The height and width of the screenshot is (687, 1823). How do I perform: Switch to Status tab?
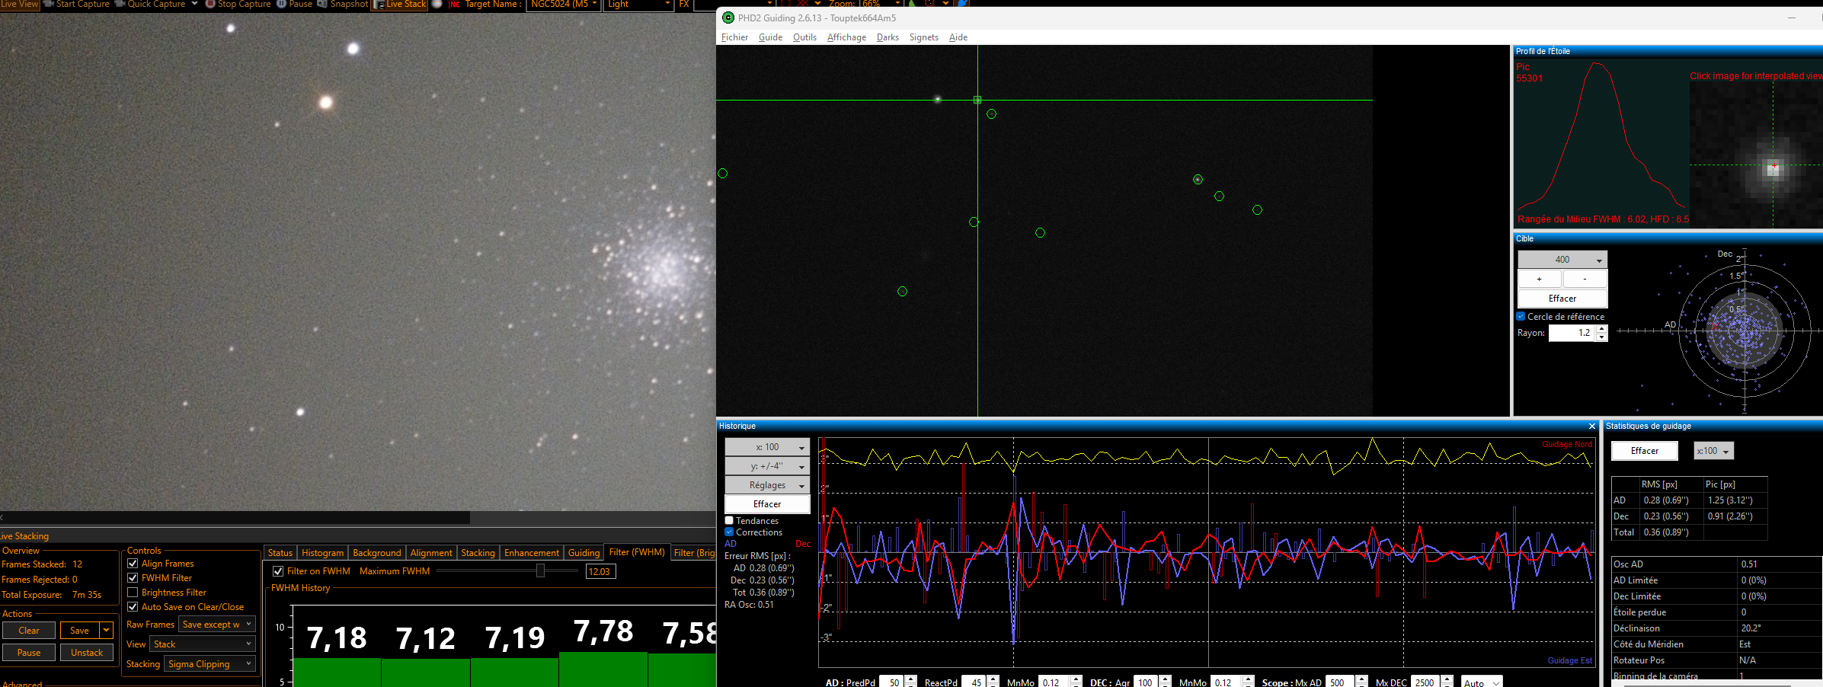pos(280,553)
